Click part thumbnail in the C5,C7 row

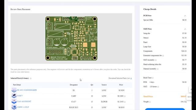(x=14, y=101)
